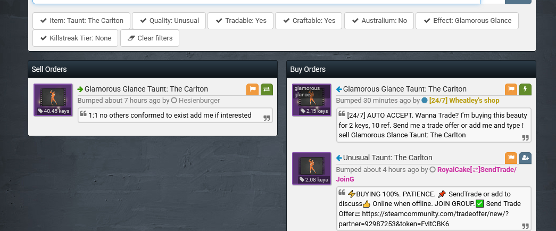
Task: Toggle the Effect: Glamorous Glance filter
Action: (467, 21)
